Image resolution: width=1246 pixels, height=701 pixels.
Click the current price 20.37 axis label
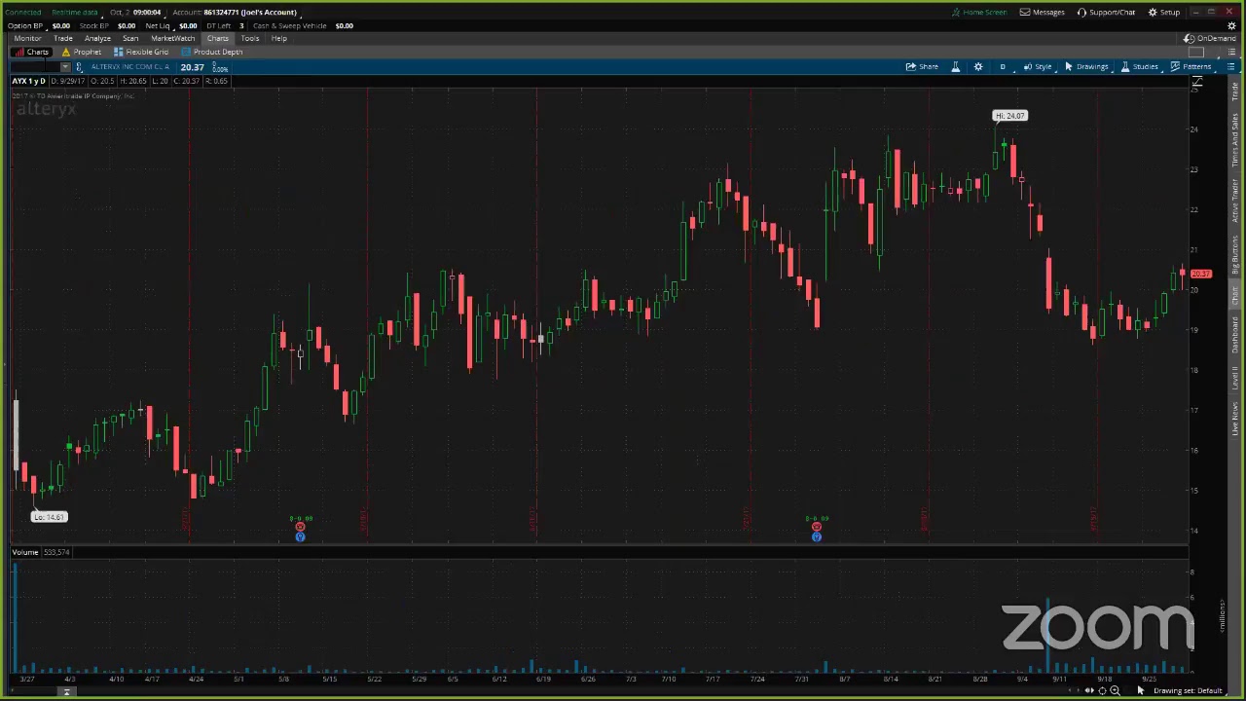(x=1200, y=274)
